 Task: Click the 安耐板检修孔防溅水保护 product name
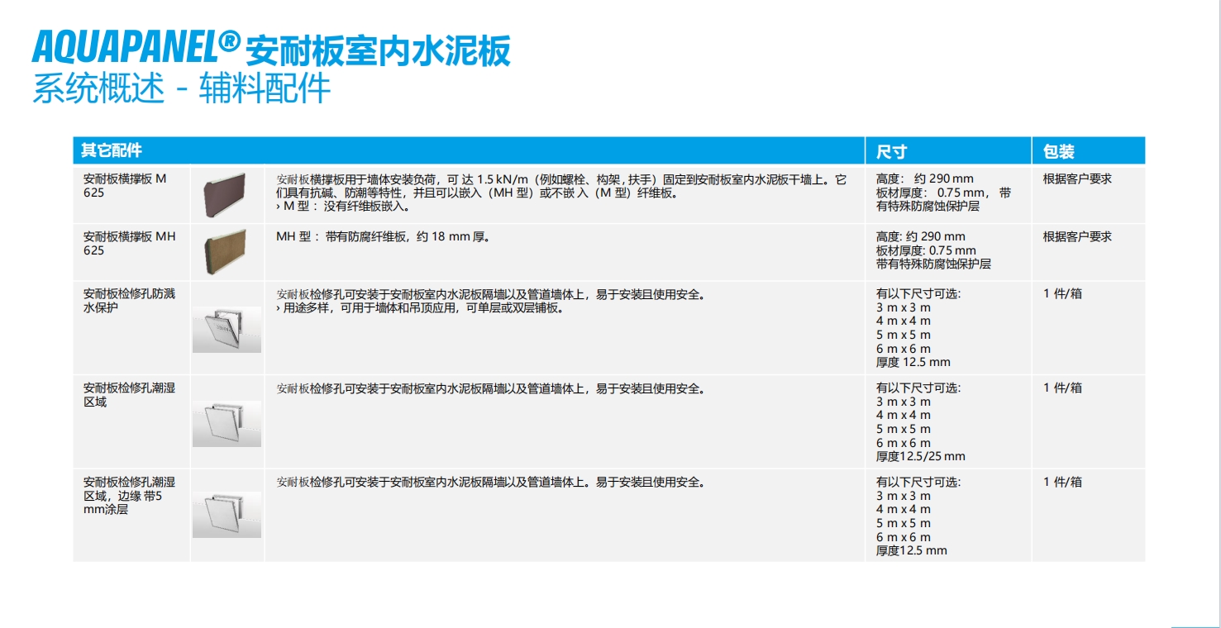tap(130, 300)
